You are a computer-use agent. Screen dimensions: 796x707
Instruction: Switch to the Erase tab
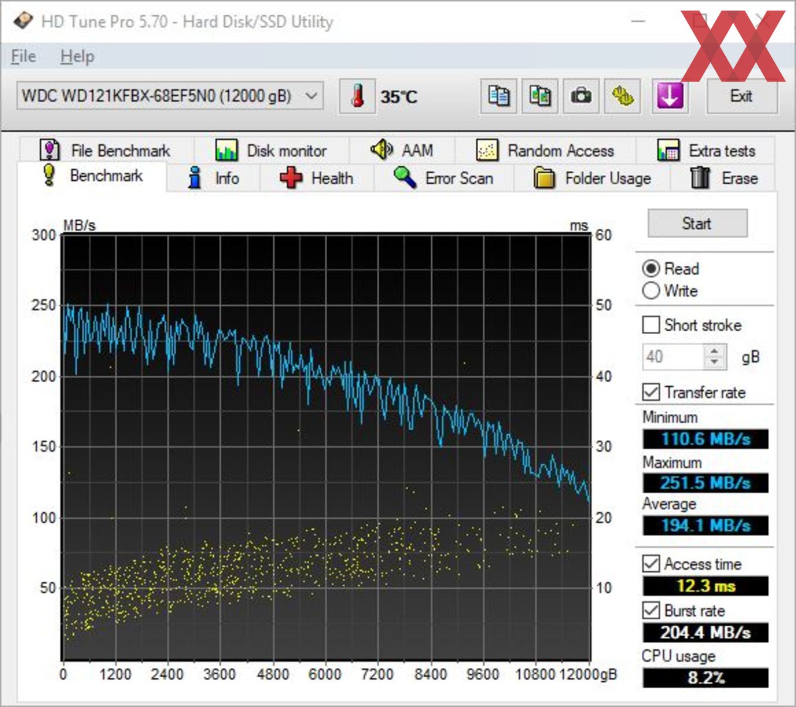pos(723,178)
